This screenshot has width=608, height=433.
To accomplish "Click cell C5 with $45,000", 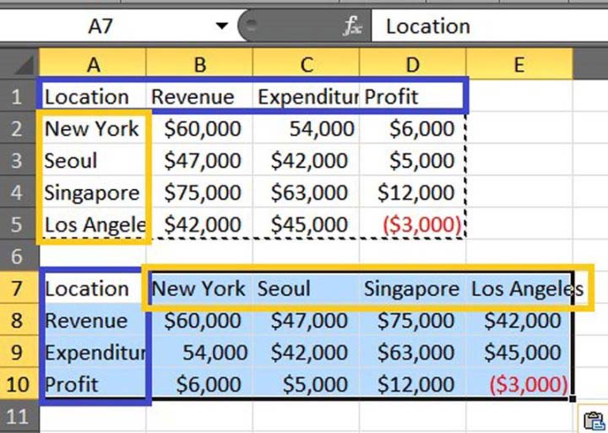I will (306, 224).
